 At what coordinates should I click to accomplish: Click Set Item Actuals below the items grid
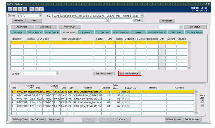point(104,74)
